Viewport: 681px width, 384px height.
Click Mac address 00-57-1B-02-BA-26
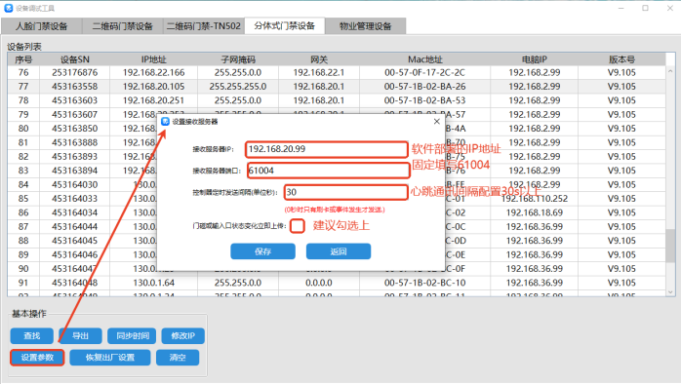point(424,87)
